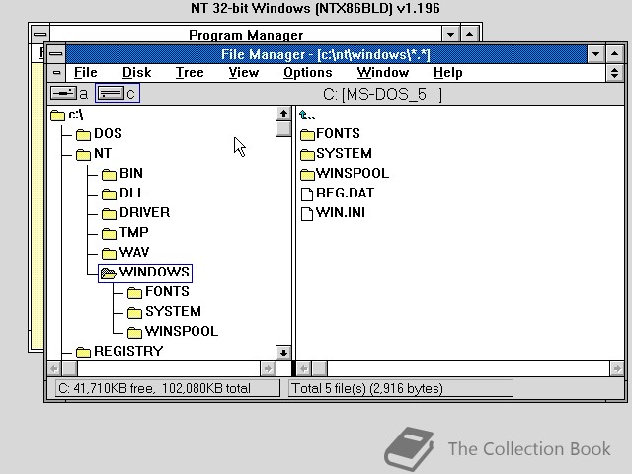
Task: Click the open WINDOWS folder icon
Action: [x=109, y=273]
